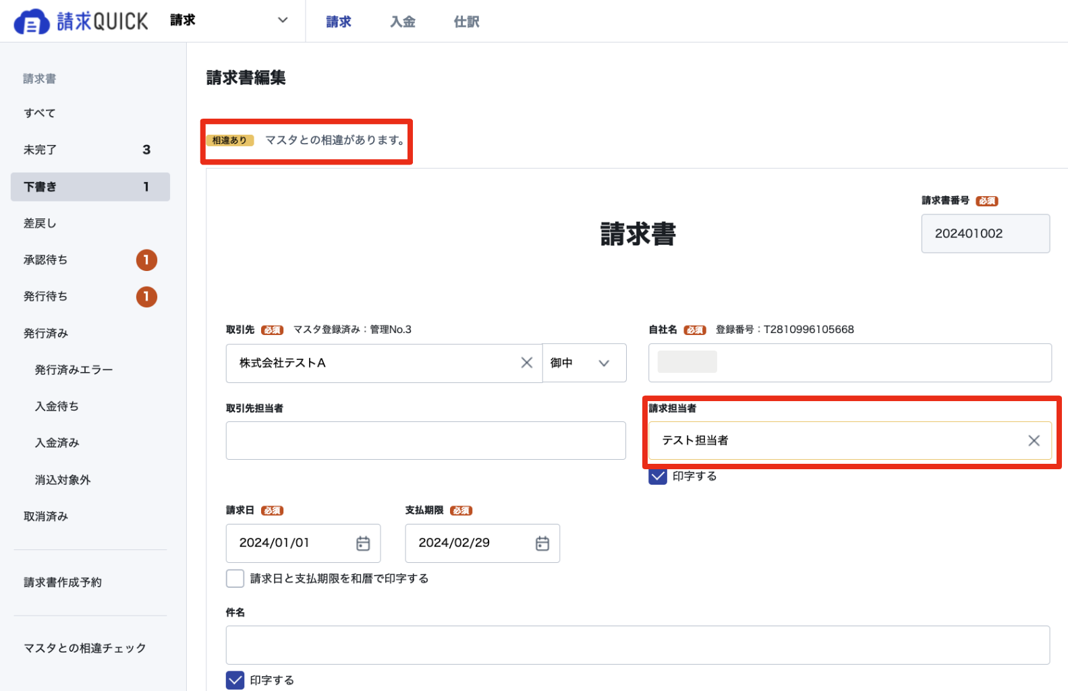This screenshot has width=1068, height=691.
Task: Enable 請求日と支払期限を和暦で印字する checkbox
Action: 235,578
